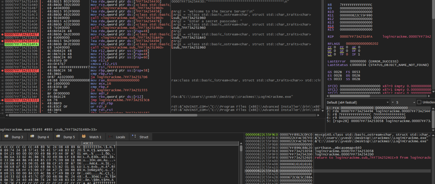
Task: Select argument row 5: [rsp+28]
Action: click(378, 121)
